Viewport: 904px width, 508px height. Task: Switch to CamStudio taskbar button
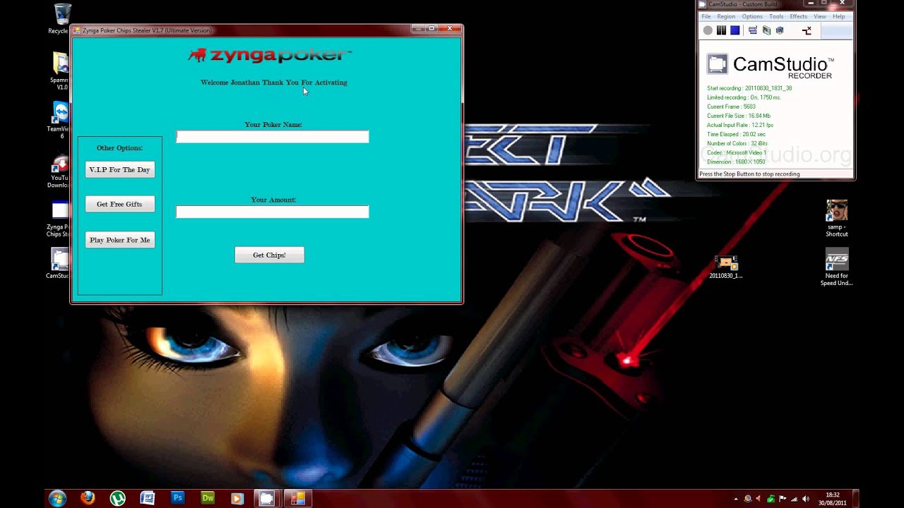coord(266,498)
